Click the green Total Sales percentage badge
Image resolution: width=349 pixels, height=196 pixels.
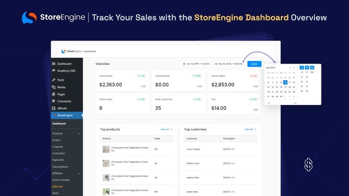pos(141,76)
